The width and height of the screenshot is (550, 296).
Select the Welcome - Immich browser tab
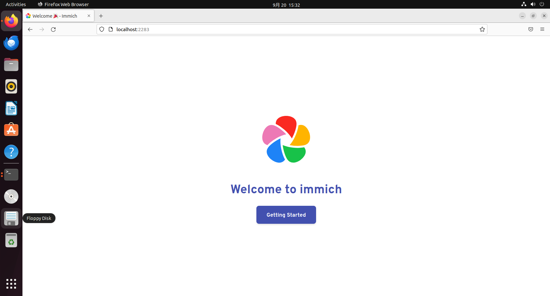click(58, 16)
